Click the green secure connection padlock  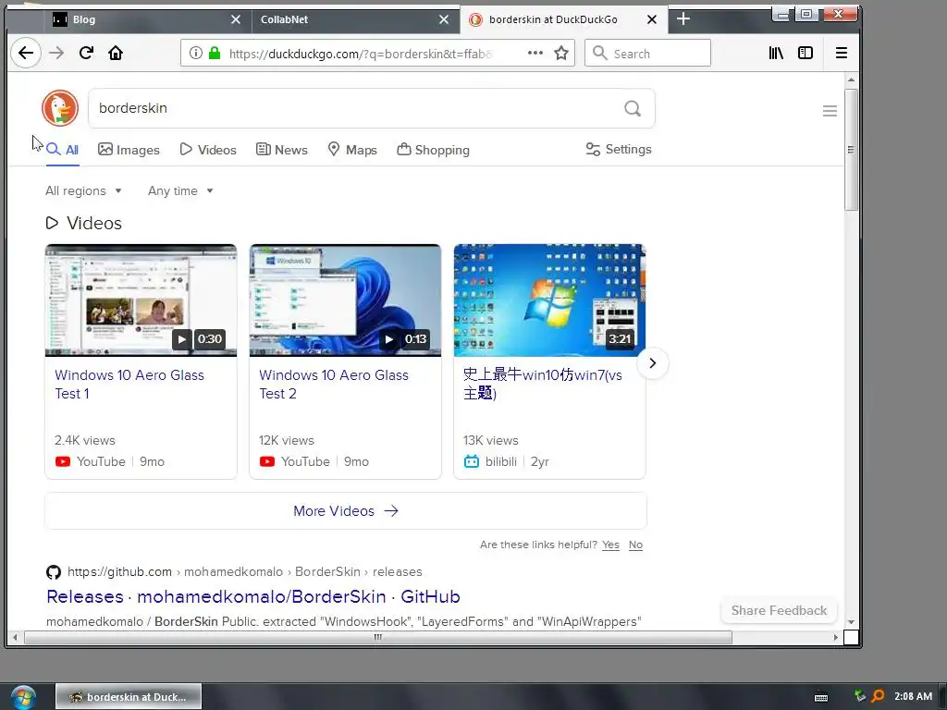215,53
